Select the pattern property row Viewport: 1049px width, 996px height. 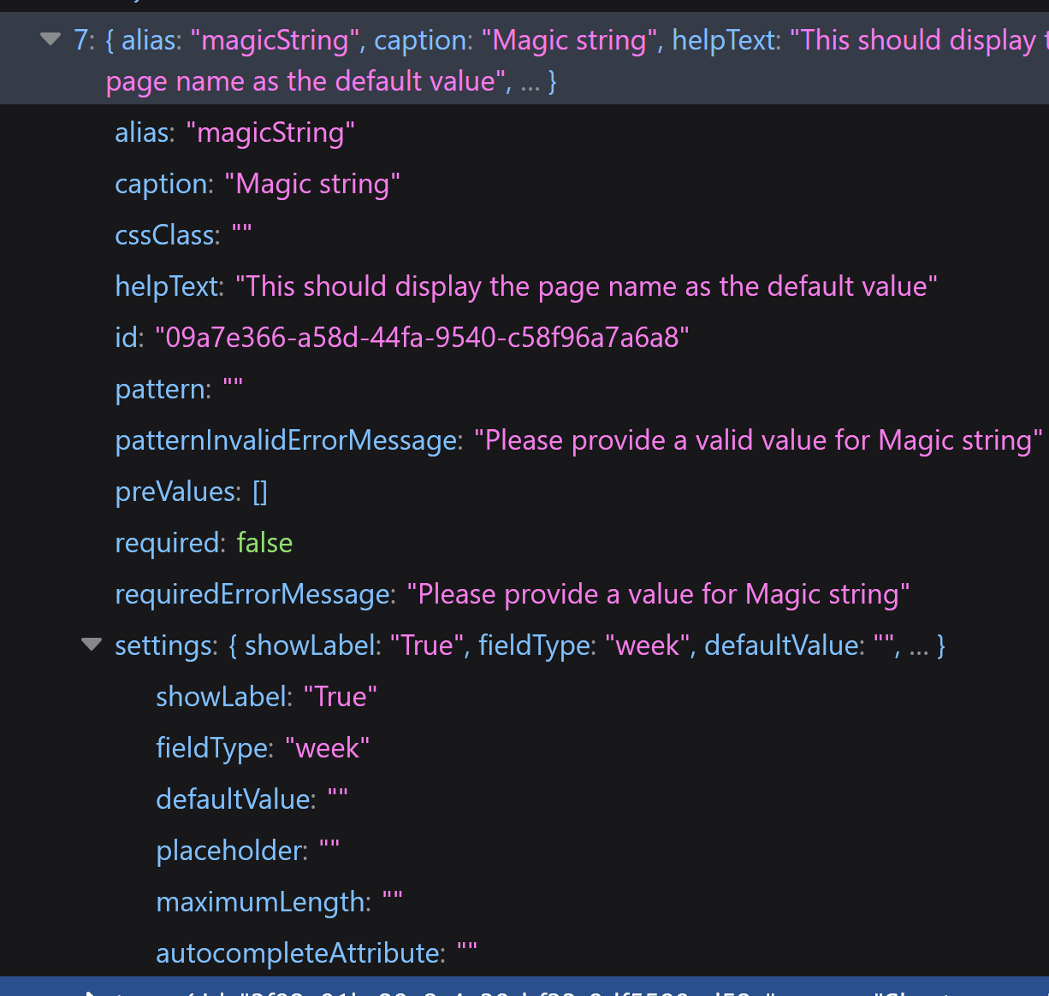click(179, 389)
